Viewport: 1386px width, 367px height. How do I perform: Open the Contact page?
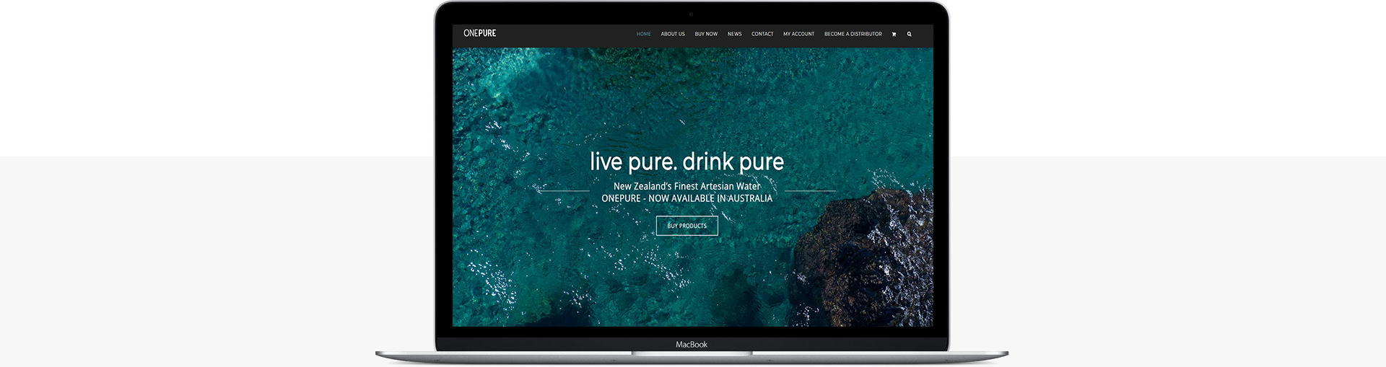click(x=762, y=34)
